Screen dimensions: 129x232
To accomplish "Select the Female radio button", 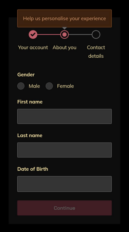I will (x=49, y=86).
